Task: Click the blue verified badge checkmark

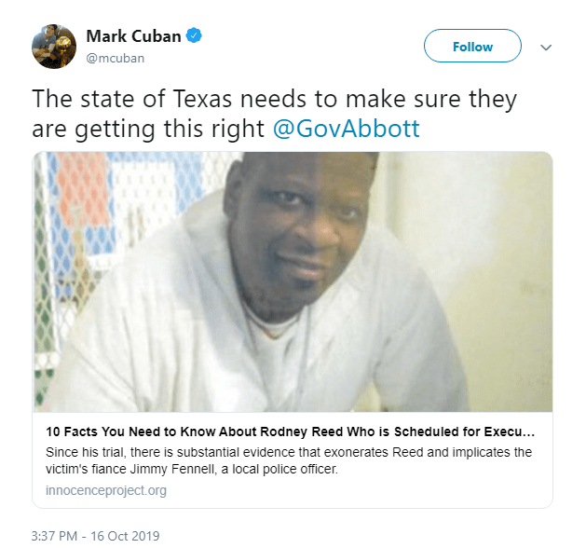Action: coord(194,36)
